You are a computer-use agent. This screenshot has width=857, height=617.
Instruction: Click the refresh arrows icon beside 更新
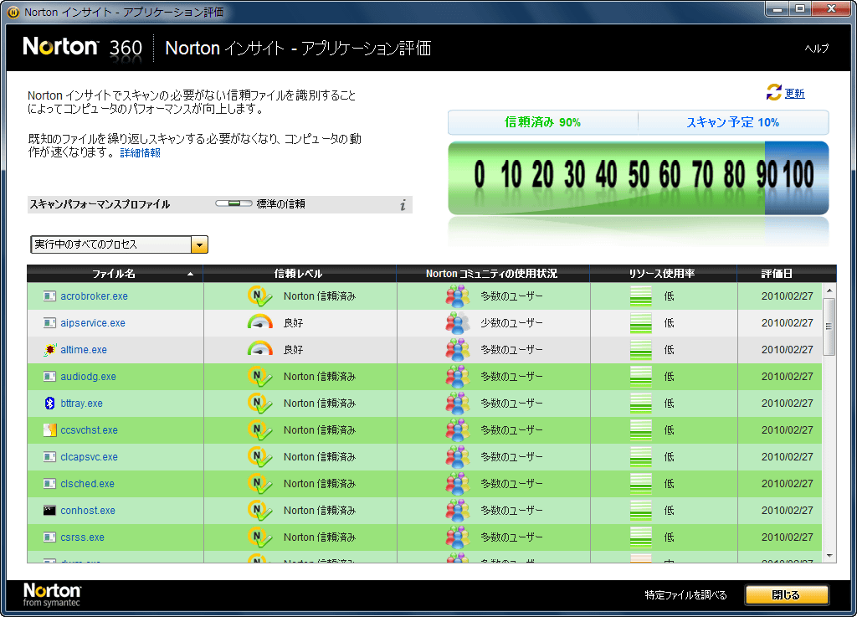[x=773, y=92]
